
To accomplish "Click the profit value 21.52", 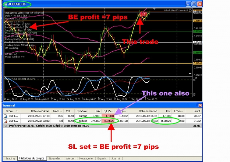I will point(197,121).
